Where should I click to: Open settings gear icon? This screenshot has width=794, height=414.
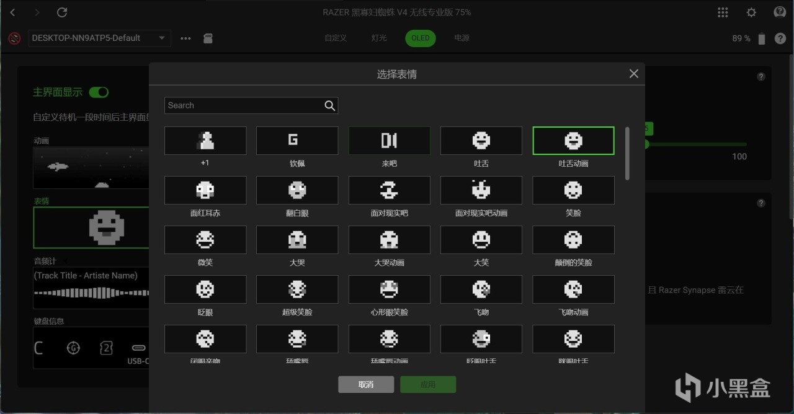751,12
